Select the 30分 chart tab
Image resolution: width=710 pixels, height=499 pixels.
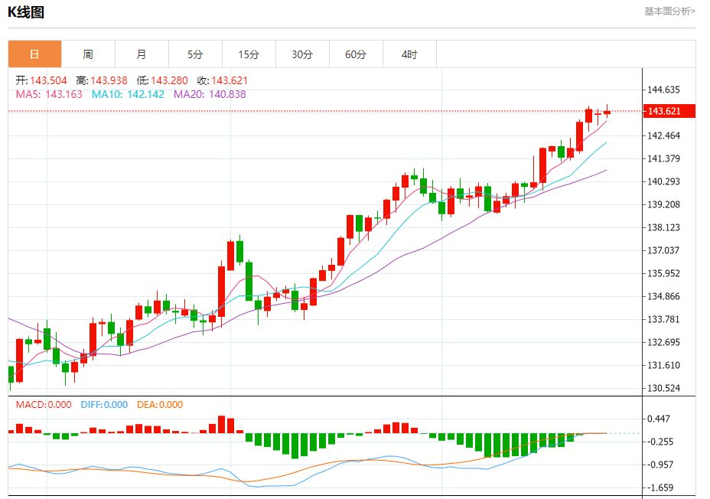pos(302,54)
